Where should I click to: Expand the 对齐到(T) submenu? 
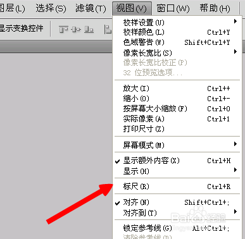[x=177, y=213]
